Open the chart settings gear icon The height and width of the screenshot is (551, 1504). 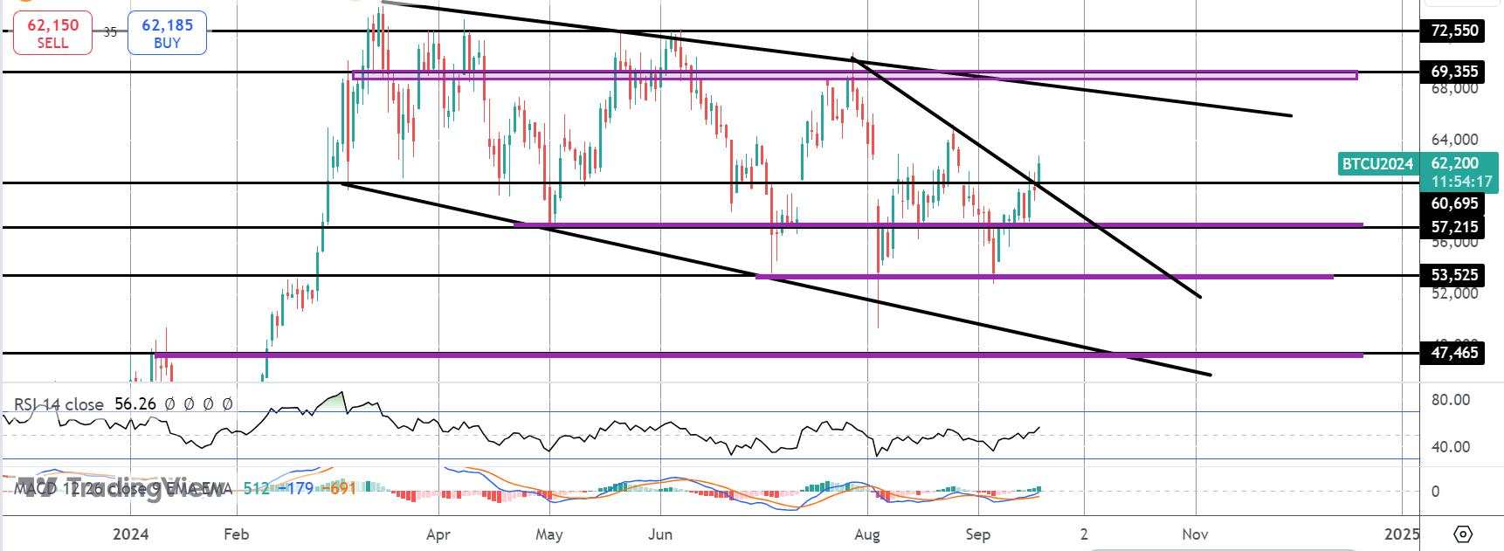pyautogui.click(x=1465, y=534)
